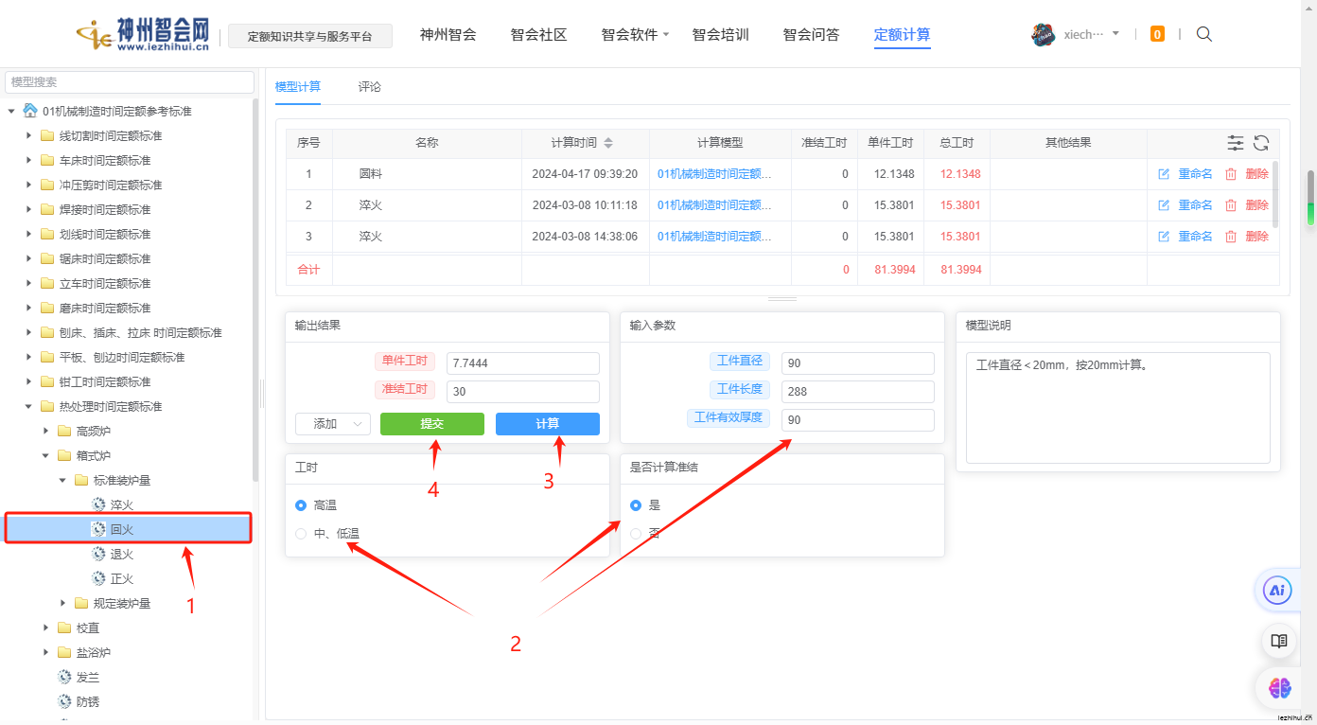Image resolution: width=1317 pixels, height=725 pixels.
Task: Open the Ai assistant floating icon
Action: [1278, 591]
